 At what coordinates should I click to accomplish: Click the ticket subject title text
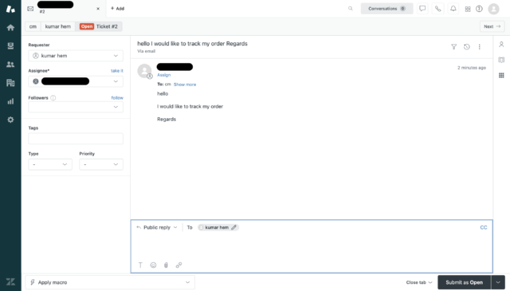point(192,44)
